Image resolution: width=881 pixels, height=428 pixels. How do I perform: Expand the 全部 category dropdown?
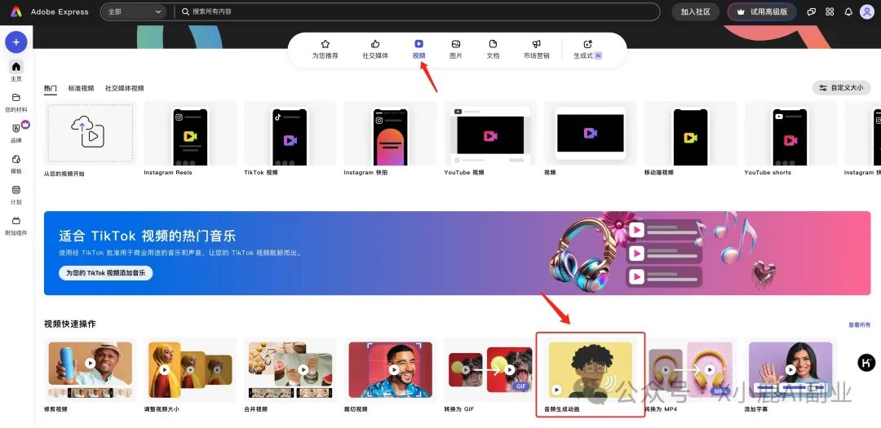[134, 11]
